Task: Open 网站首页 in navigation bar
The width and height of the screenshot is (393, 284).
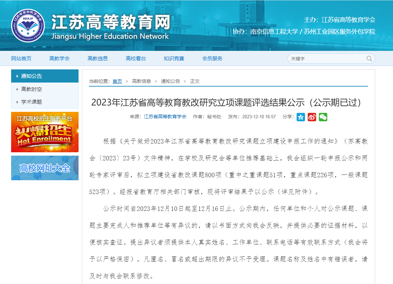Action: point(21,58)
